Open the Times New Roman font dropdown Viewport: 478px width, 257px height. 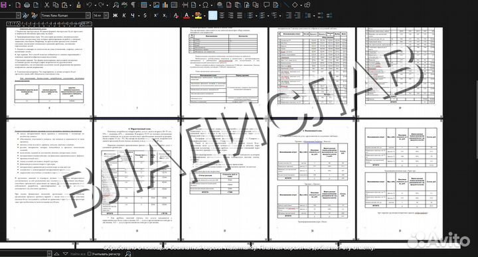(x=88, y=15)
